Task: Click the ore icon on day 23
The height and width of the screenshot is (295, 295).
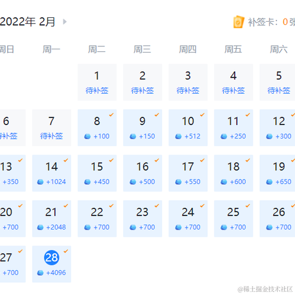Action: point(133,228)
